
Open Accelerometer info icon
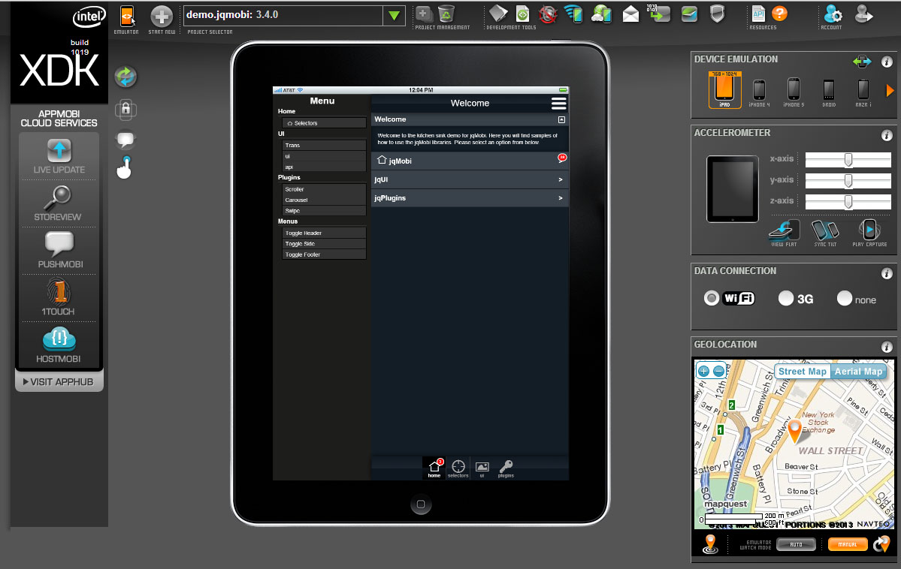pyautogui.click(x=887, y=135)
